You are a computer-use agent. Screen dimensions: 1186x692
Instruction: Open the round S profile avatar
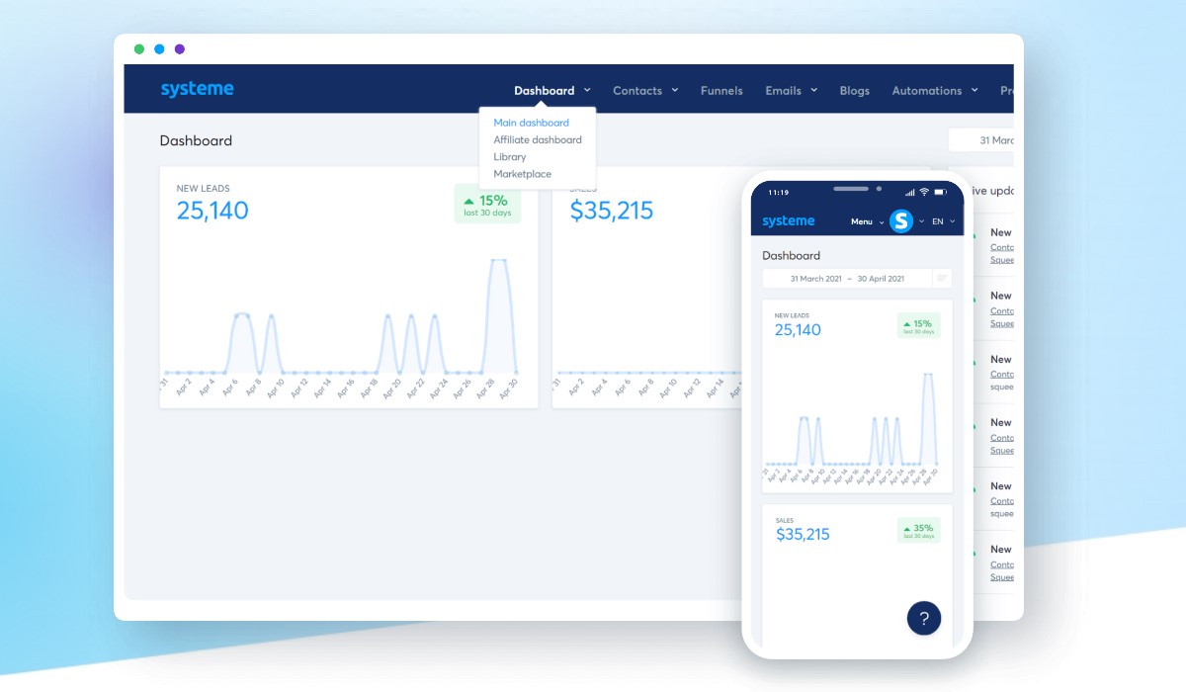tap(900, 221)
